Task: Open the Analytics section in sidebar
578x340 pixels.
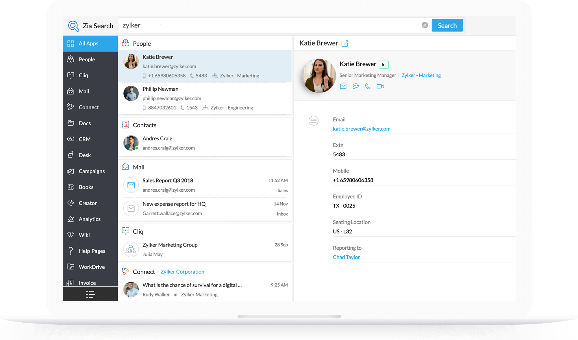Action: tap(89, 218)
